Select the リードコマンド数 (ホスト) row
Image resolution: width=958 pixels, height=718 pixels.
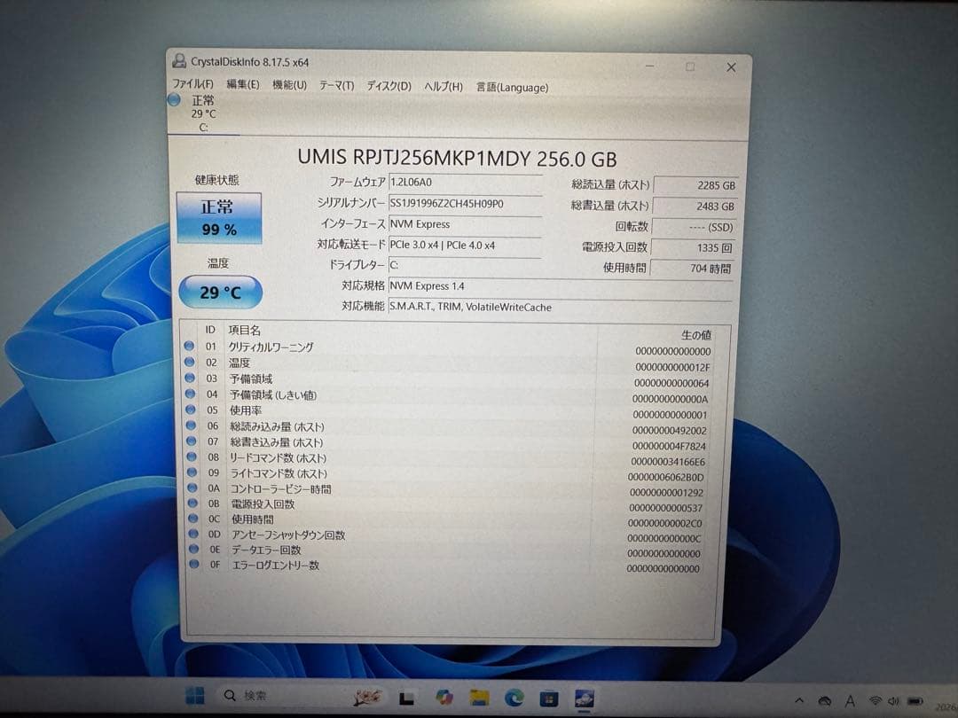[450, 459]
